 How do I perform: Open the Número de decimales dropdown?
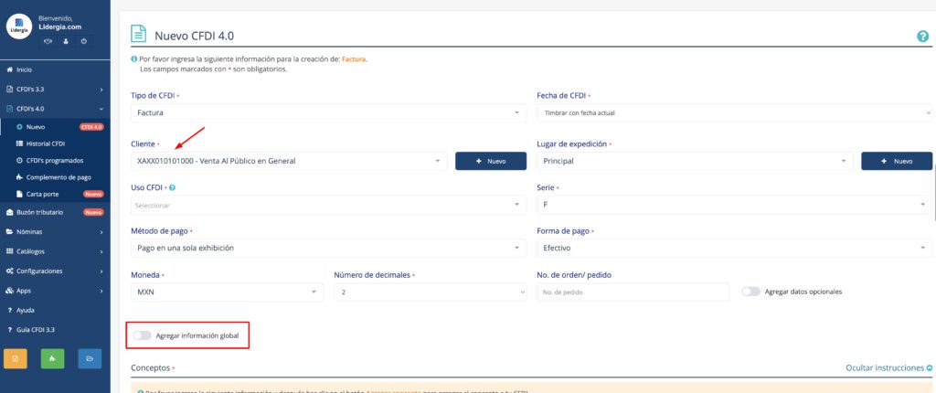click(x=431, y=292)
